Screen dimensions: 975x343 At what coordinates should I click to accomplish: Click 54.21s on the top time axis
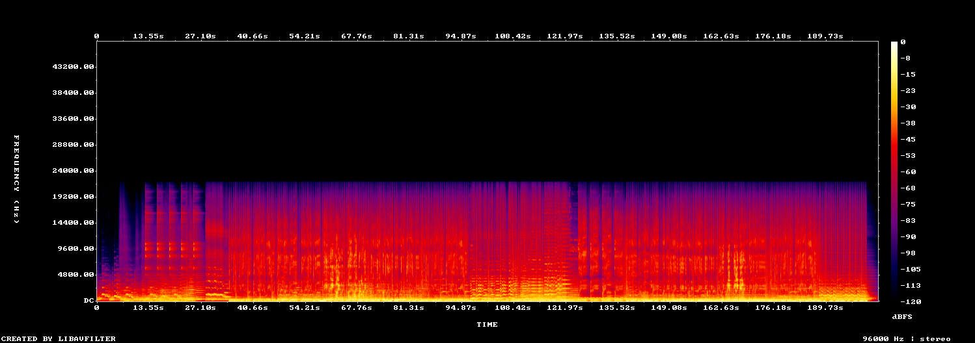coord(305,36)
